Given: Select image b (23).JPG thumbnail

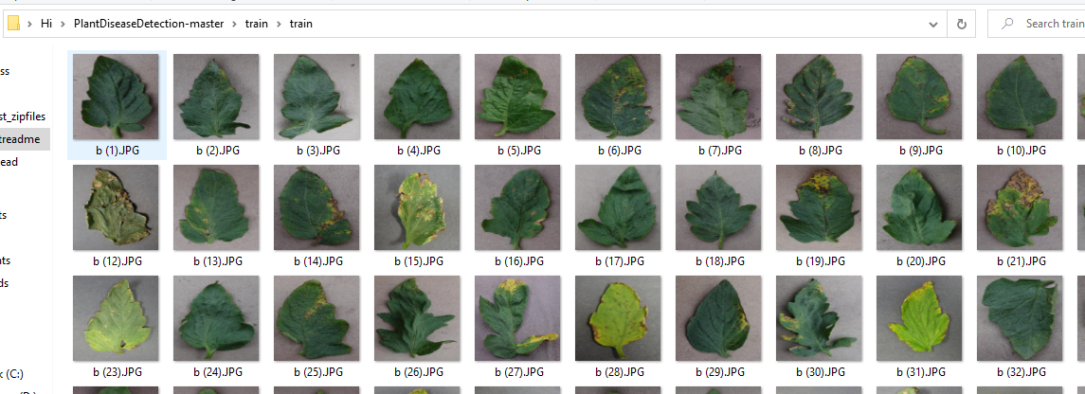Looking at the screenshot, I should (116, 318).
